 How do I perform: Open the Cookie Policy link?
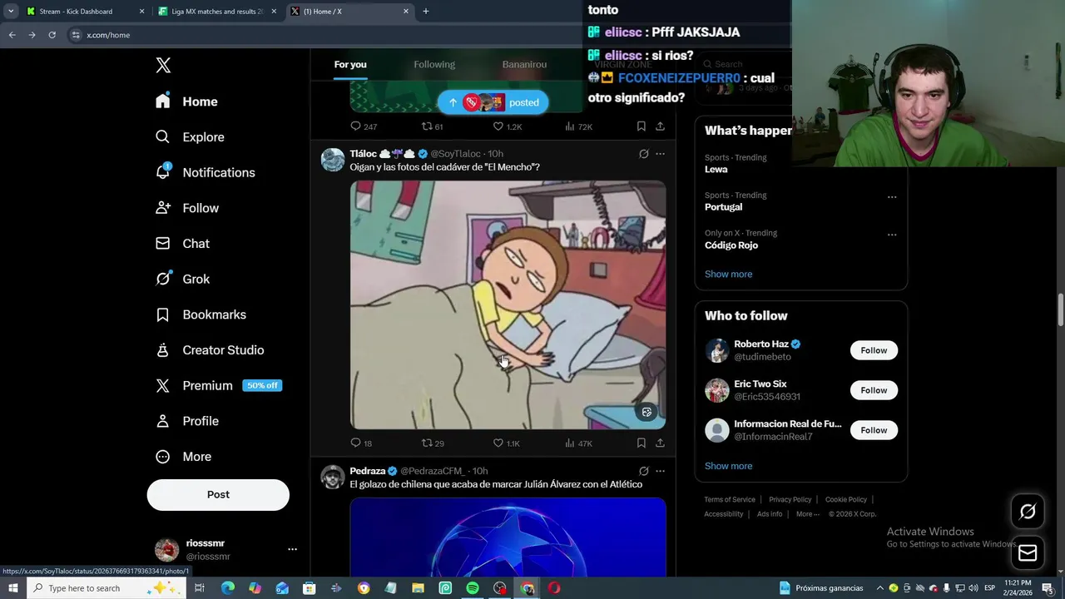click(846, 499)
